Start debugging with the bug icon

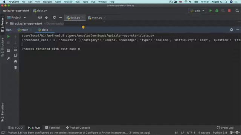pos(217,10)
